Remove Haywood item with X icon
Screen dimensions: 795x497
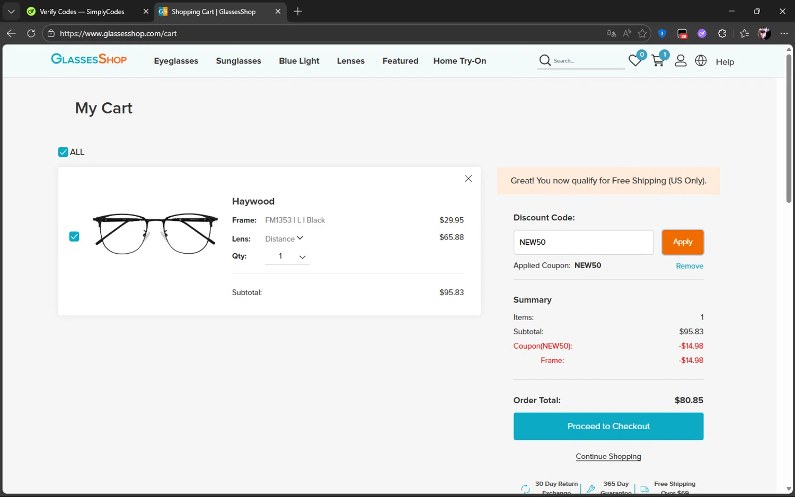point(468,179)
